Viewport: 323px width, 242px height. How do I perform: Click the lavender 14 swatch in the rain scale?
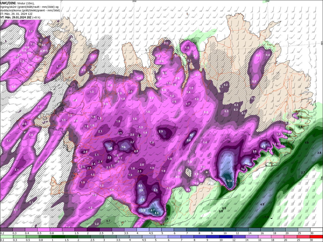point(251,237)
